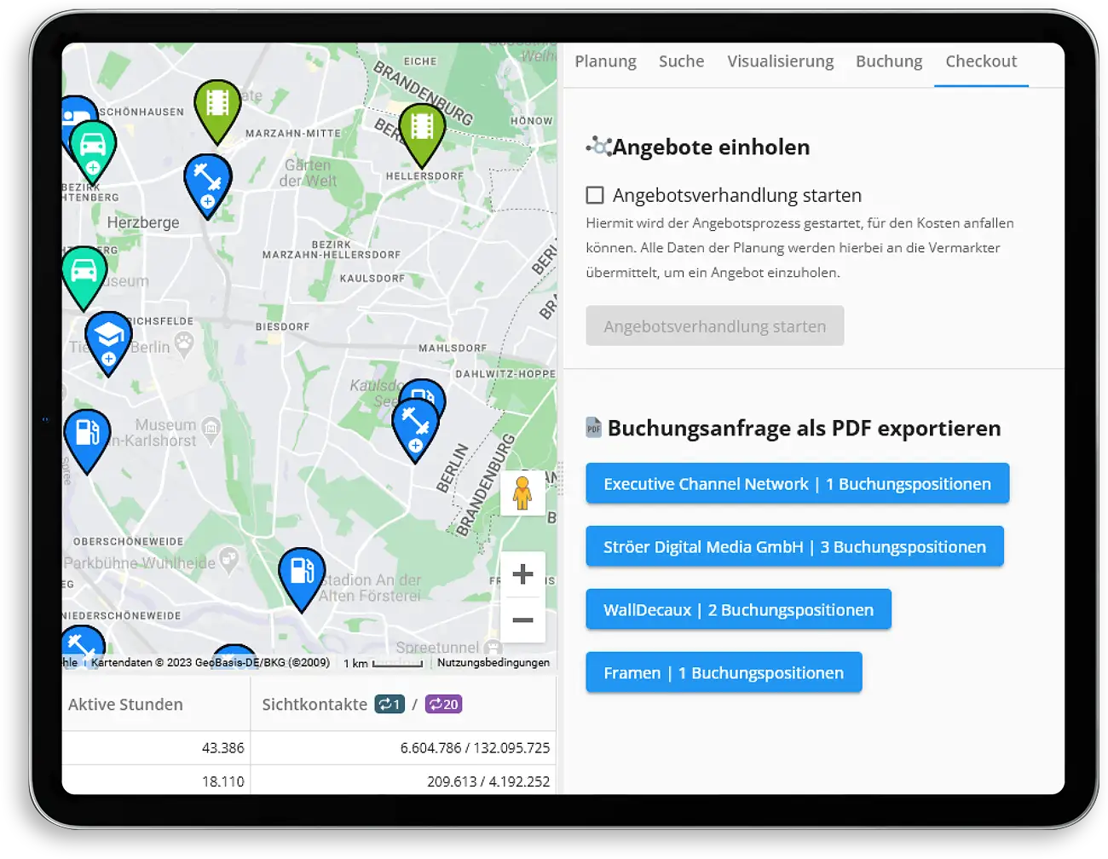Export Framen 1 Buchungspositionen PDF
The height and width of the screenshot is (859, 1108).
(724, 672)
